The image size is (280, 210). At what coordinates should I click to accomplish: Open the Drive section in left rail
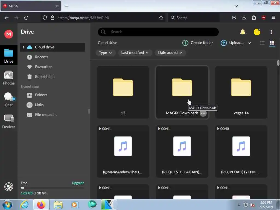click(x=9, y=56)
